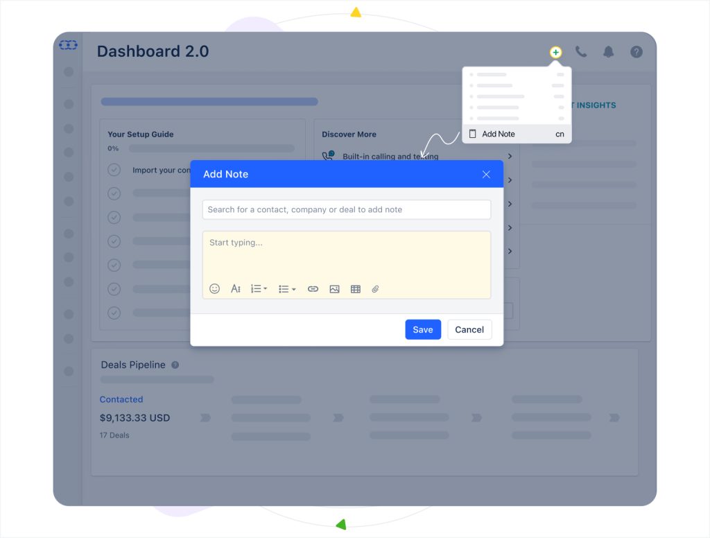This screenshot has width=710, height=538.
Task: Open notifications with the bell icon
Action: pos(609,52)
